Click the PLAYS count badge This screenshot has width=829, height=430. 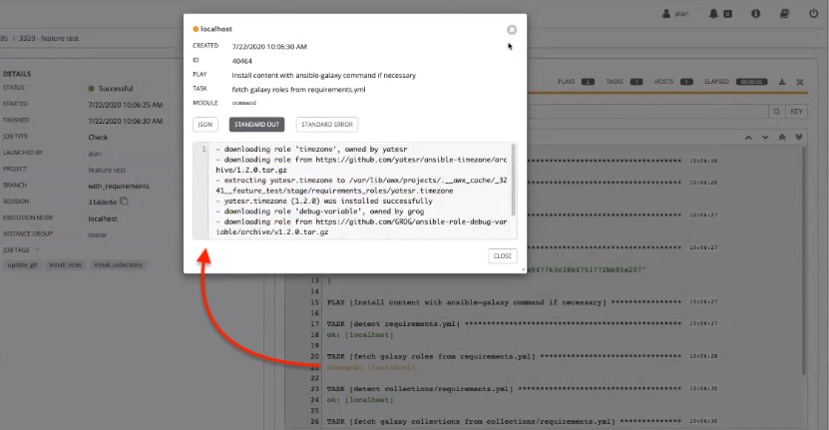tap(588, 82)
